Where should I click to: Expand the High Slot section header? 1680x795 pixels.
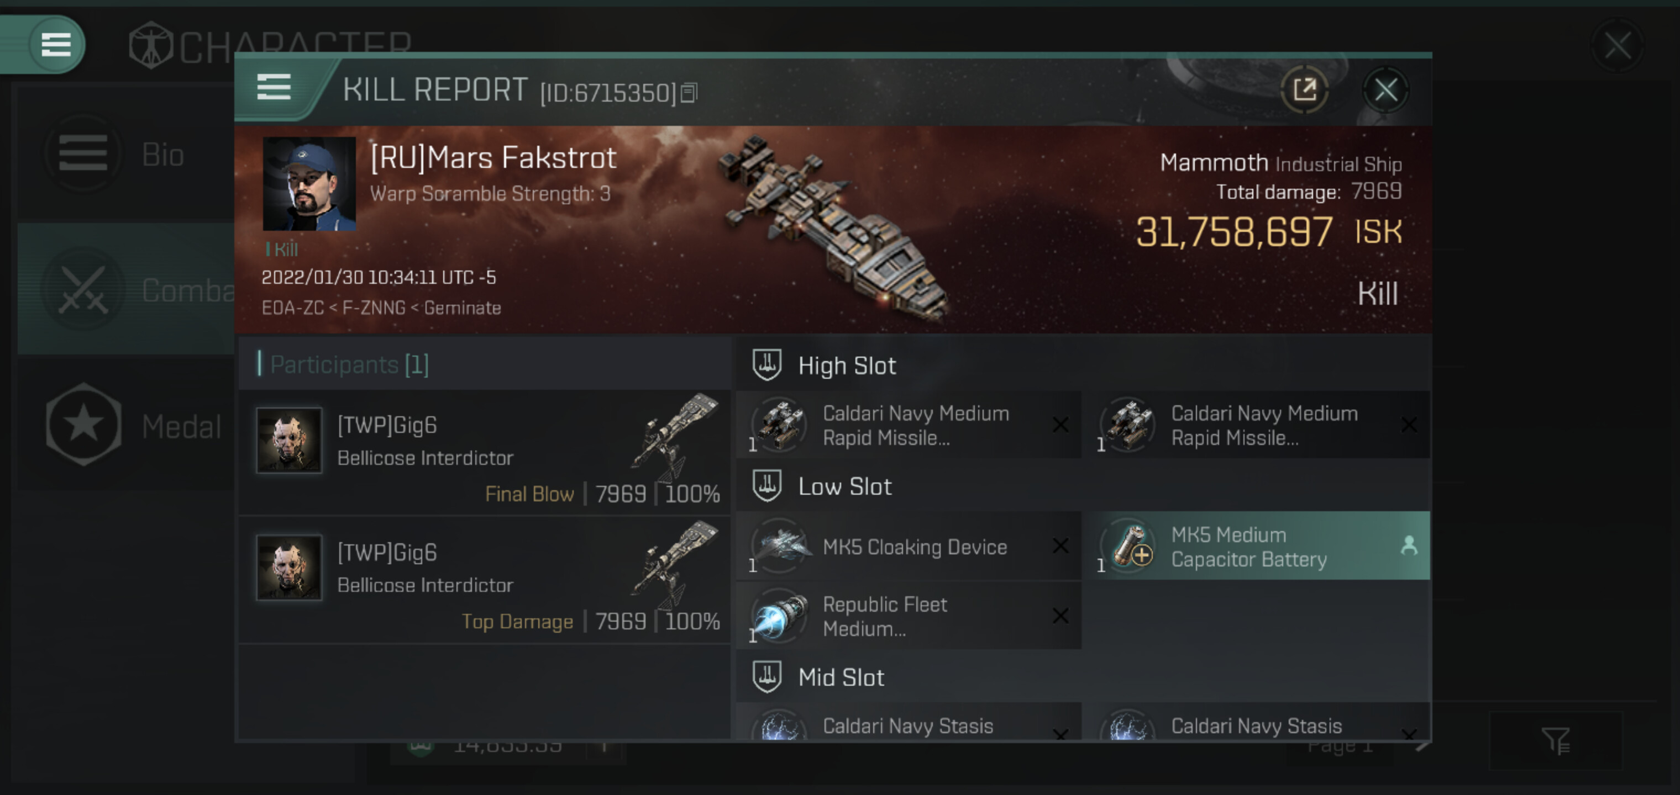[x=847, y=365]
